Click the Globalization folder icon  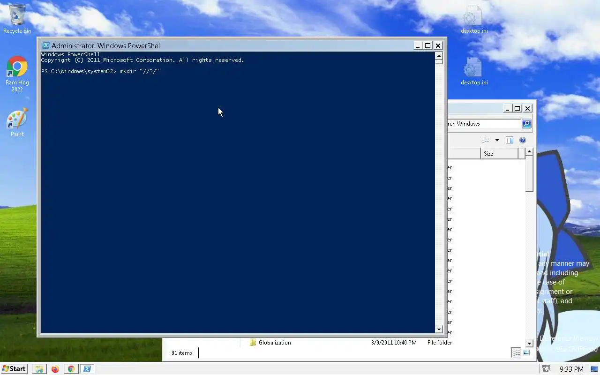[x=253, y=343]
